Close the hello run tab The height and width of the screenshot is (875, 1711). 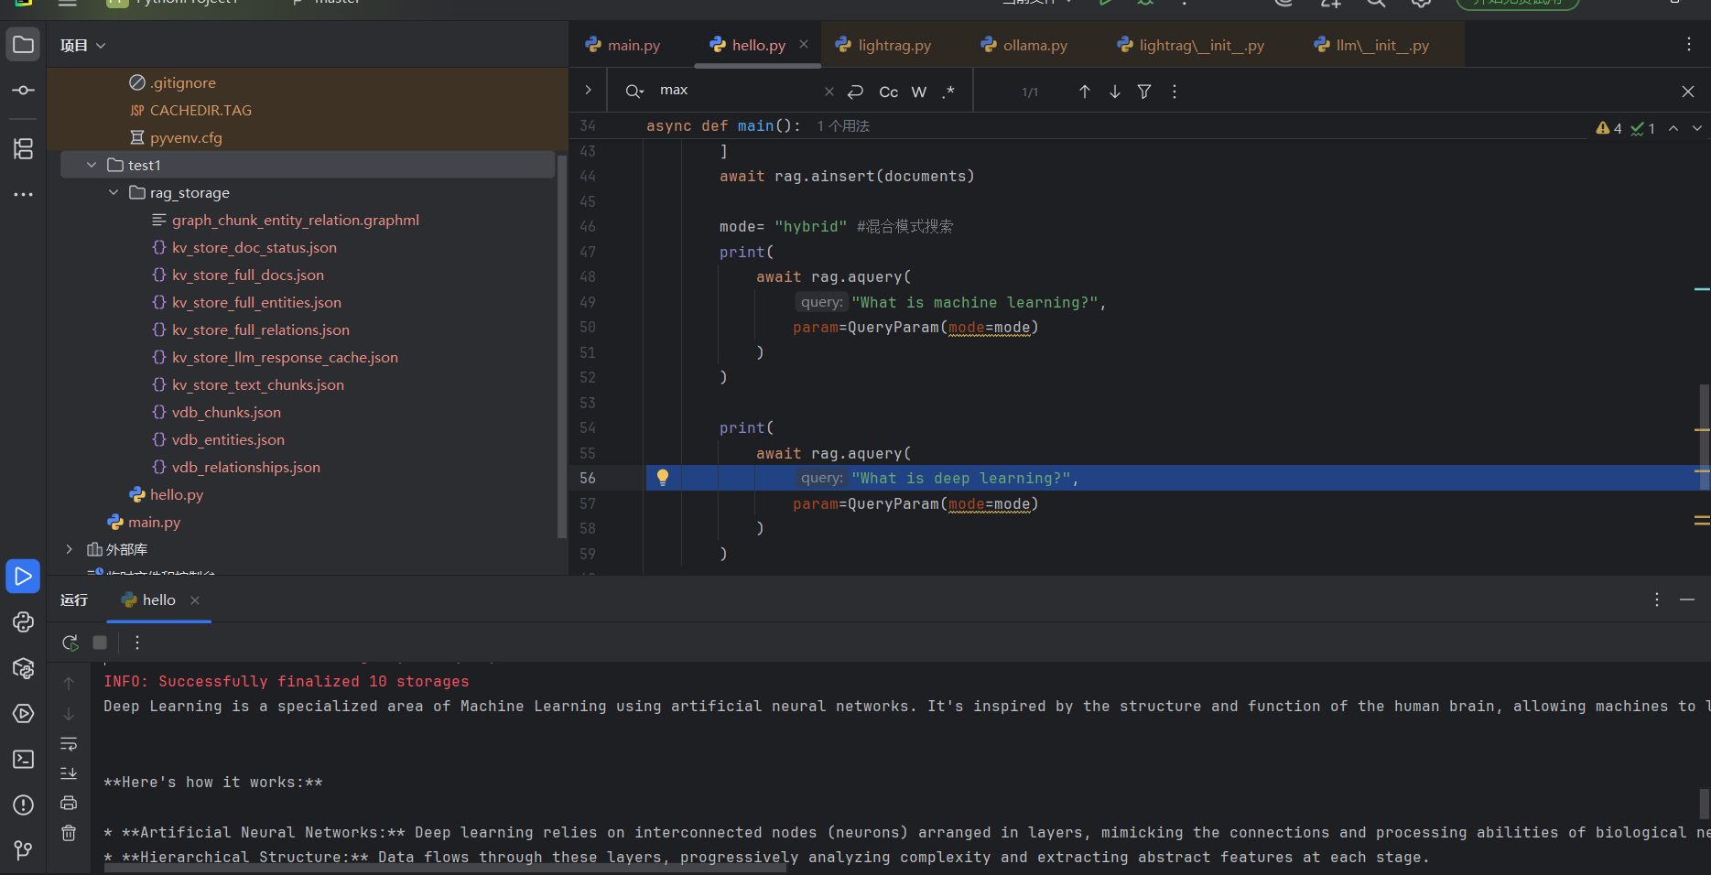click(x=195, y=600)
